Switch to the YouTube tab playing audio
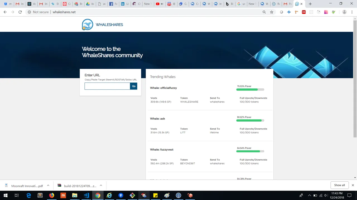This screenshot has height=200, width=357. pos(160,4)
